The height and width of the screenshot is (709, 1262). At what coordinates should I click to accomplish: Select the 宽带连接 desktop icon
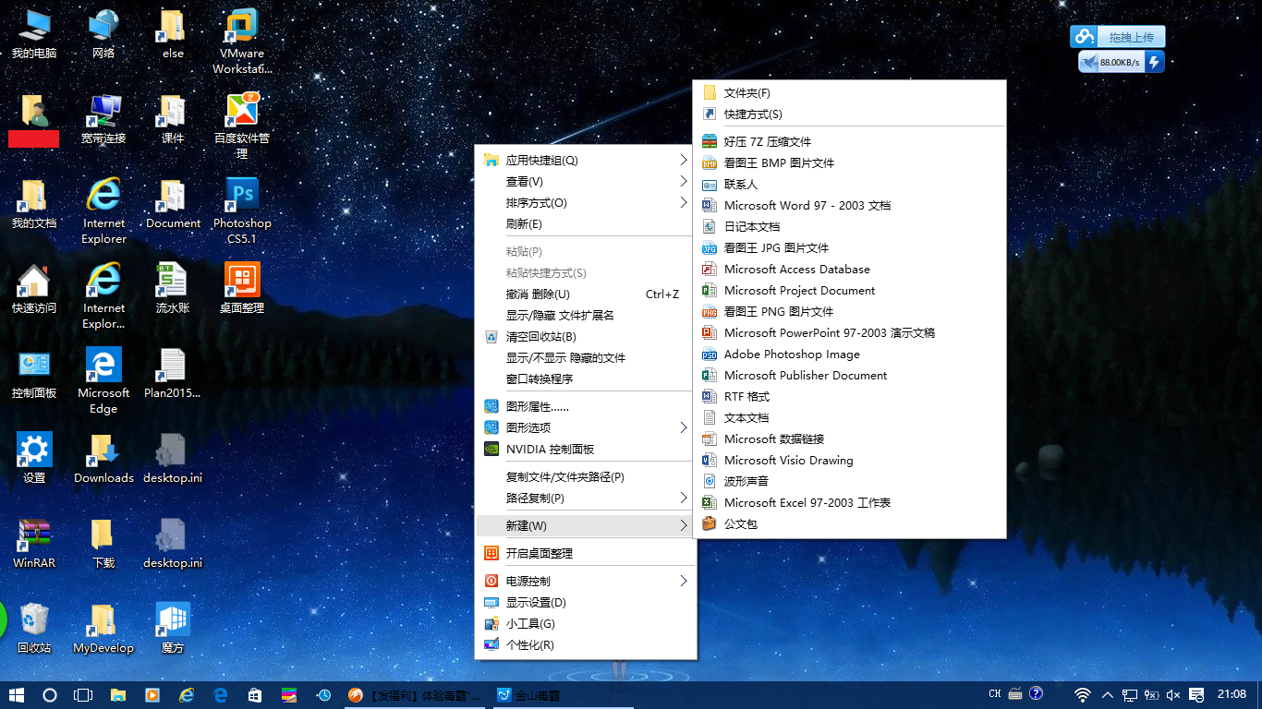tap(103, 118)
